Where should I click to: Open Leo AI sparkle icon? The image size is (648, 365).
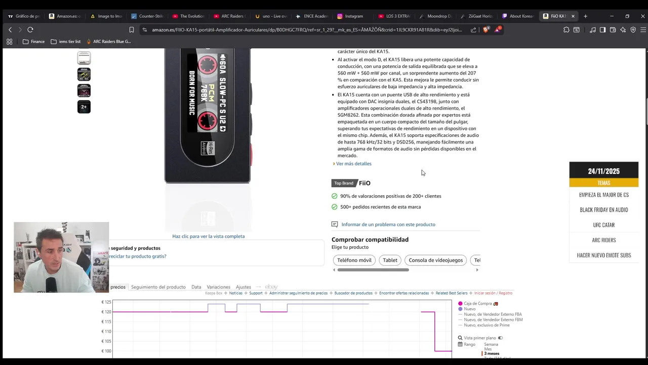tap(623, 30)
